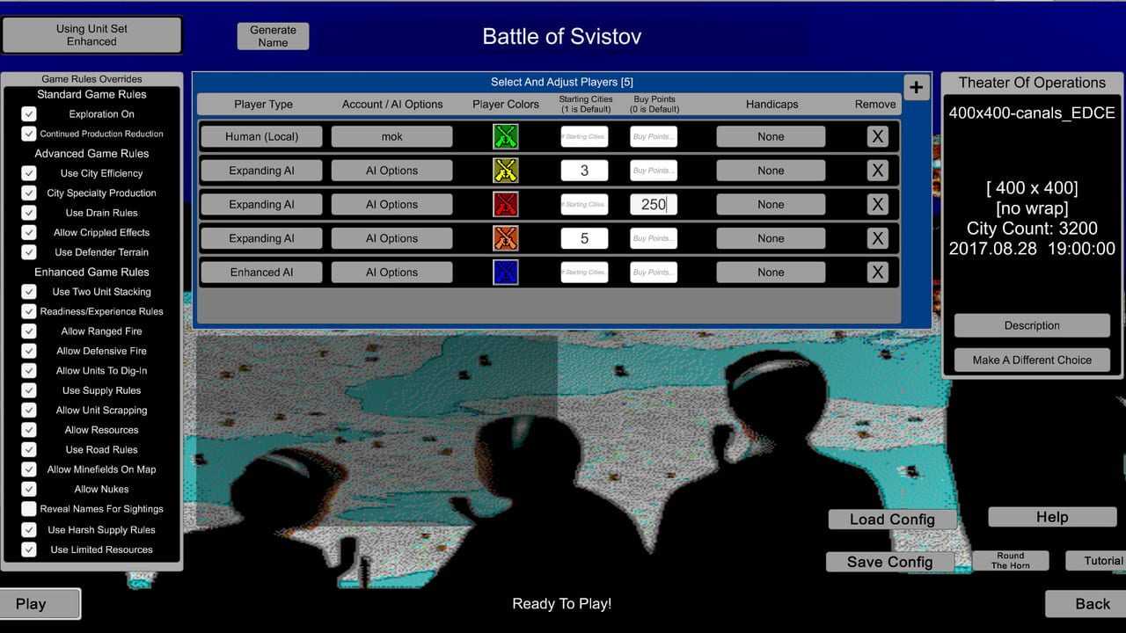The width and height of the screenshot is (1126, 633).
Task: Disable the Allow Nukes rule
Action: pyautogui.click(x=29, y=489)
